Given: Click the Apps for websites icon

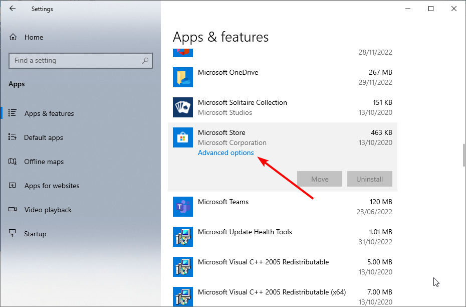Looking at the screenshot, I should point(13,185).
